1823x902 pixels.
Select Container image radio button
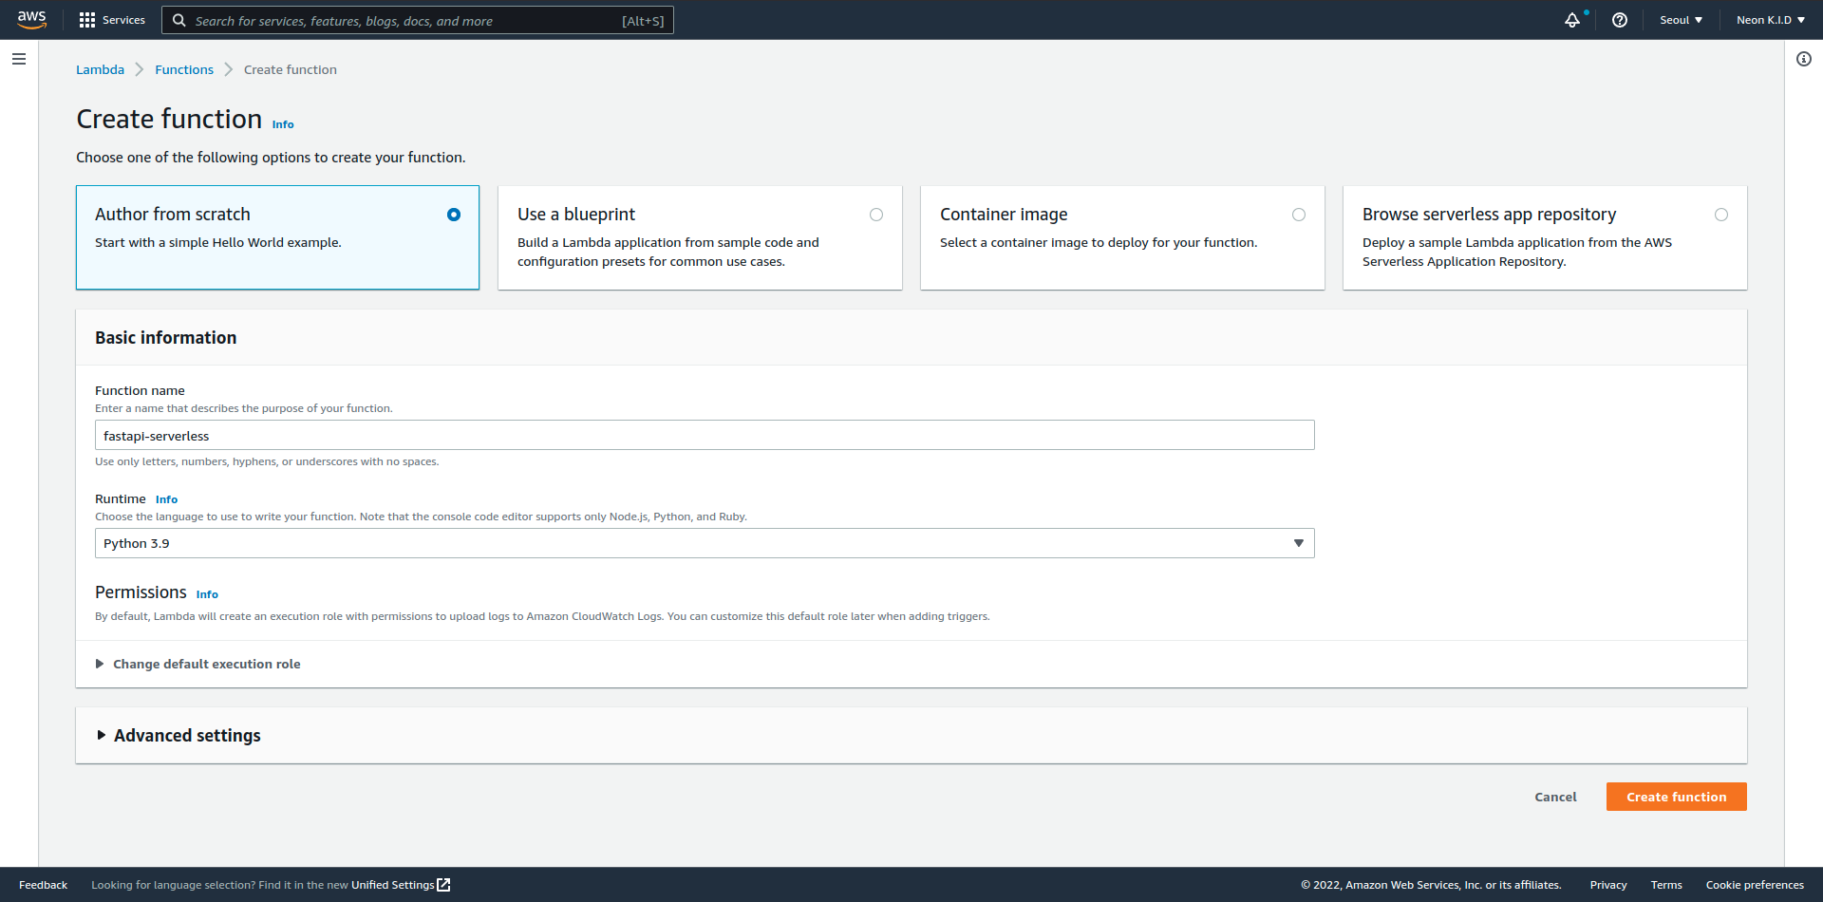point(1299,215)
